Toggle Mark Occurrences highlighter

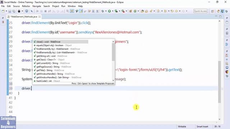[x=81, y=11]
